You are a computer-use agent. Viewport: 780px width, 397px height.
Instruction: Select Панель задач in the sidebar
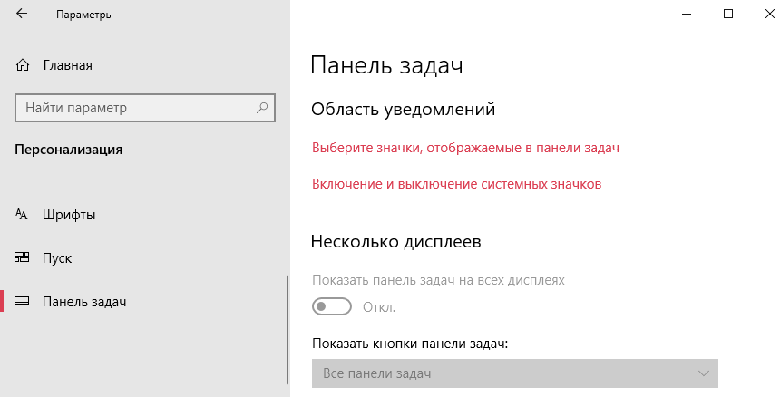pyautogui.click(x=83, y=302)
